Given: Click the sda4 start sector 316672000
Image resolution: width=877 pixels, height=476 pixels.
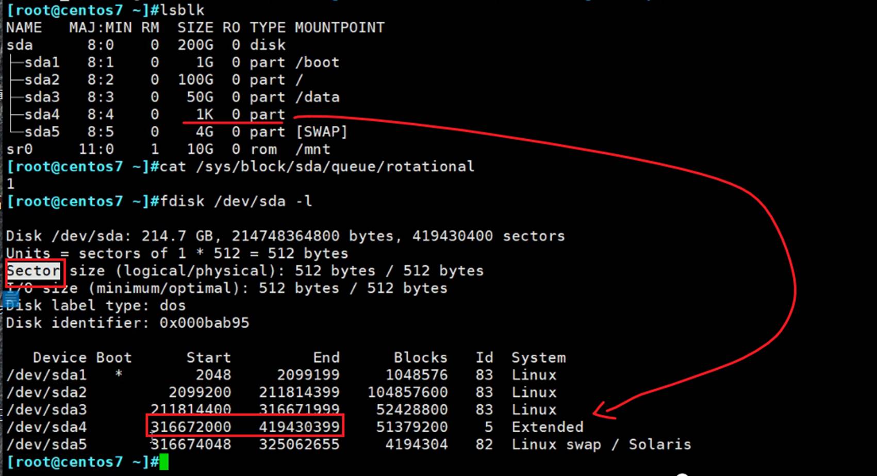Looking at the screenshot, I should 191,427.
